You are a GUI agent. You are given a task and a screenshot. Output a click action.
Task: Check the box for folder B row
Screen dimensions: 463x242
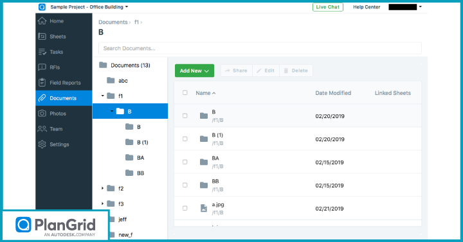click(185, 116)
